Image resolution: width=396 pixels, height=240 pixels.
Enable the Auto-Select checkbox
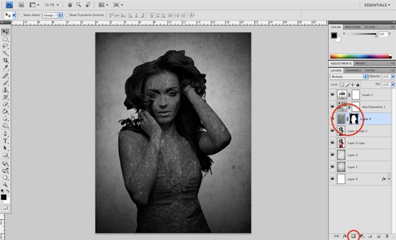click(22, 15)
